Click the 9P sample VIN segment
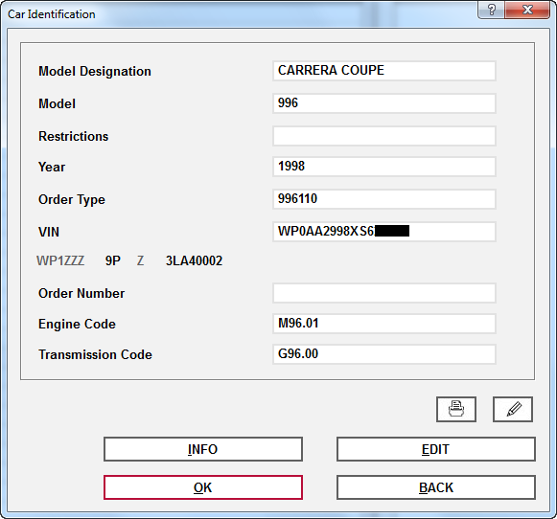Screen dimensions: 557x519 point(113,260)
